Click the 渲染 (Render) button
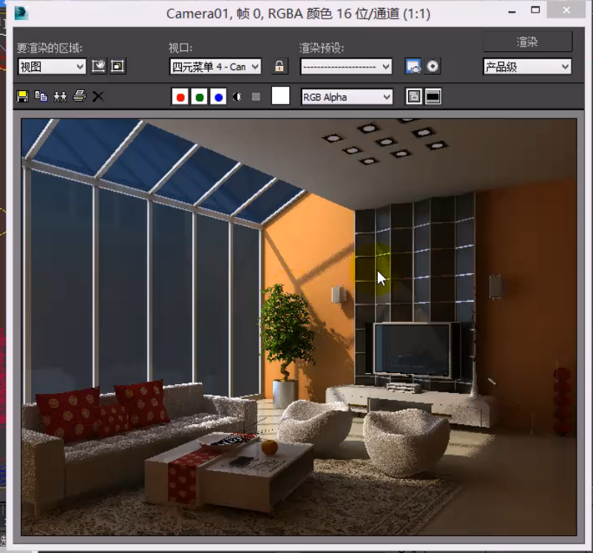This screenshot has width=593, height=553. pyautogui.click(x=527, y=42)
